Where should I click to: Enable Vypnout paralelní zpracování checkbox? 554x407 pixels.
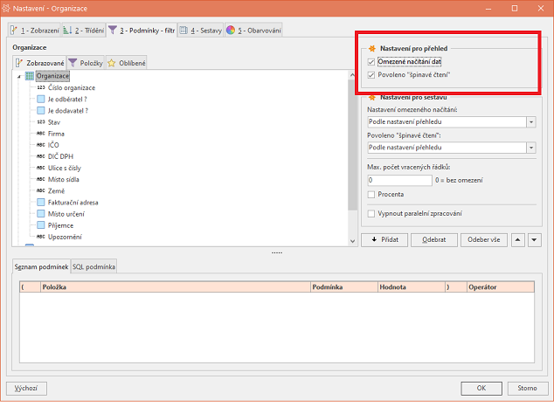click(x=372, y=213)
